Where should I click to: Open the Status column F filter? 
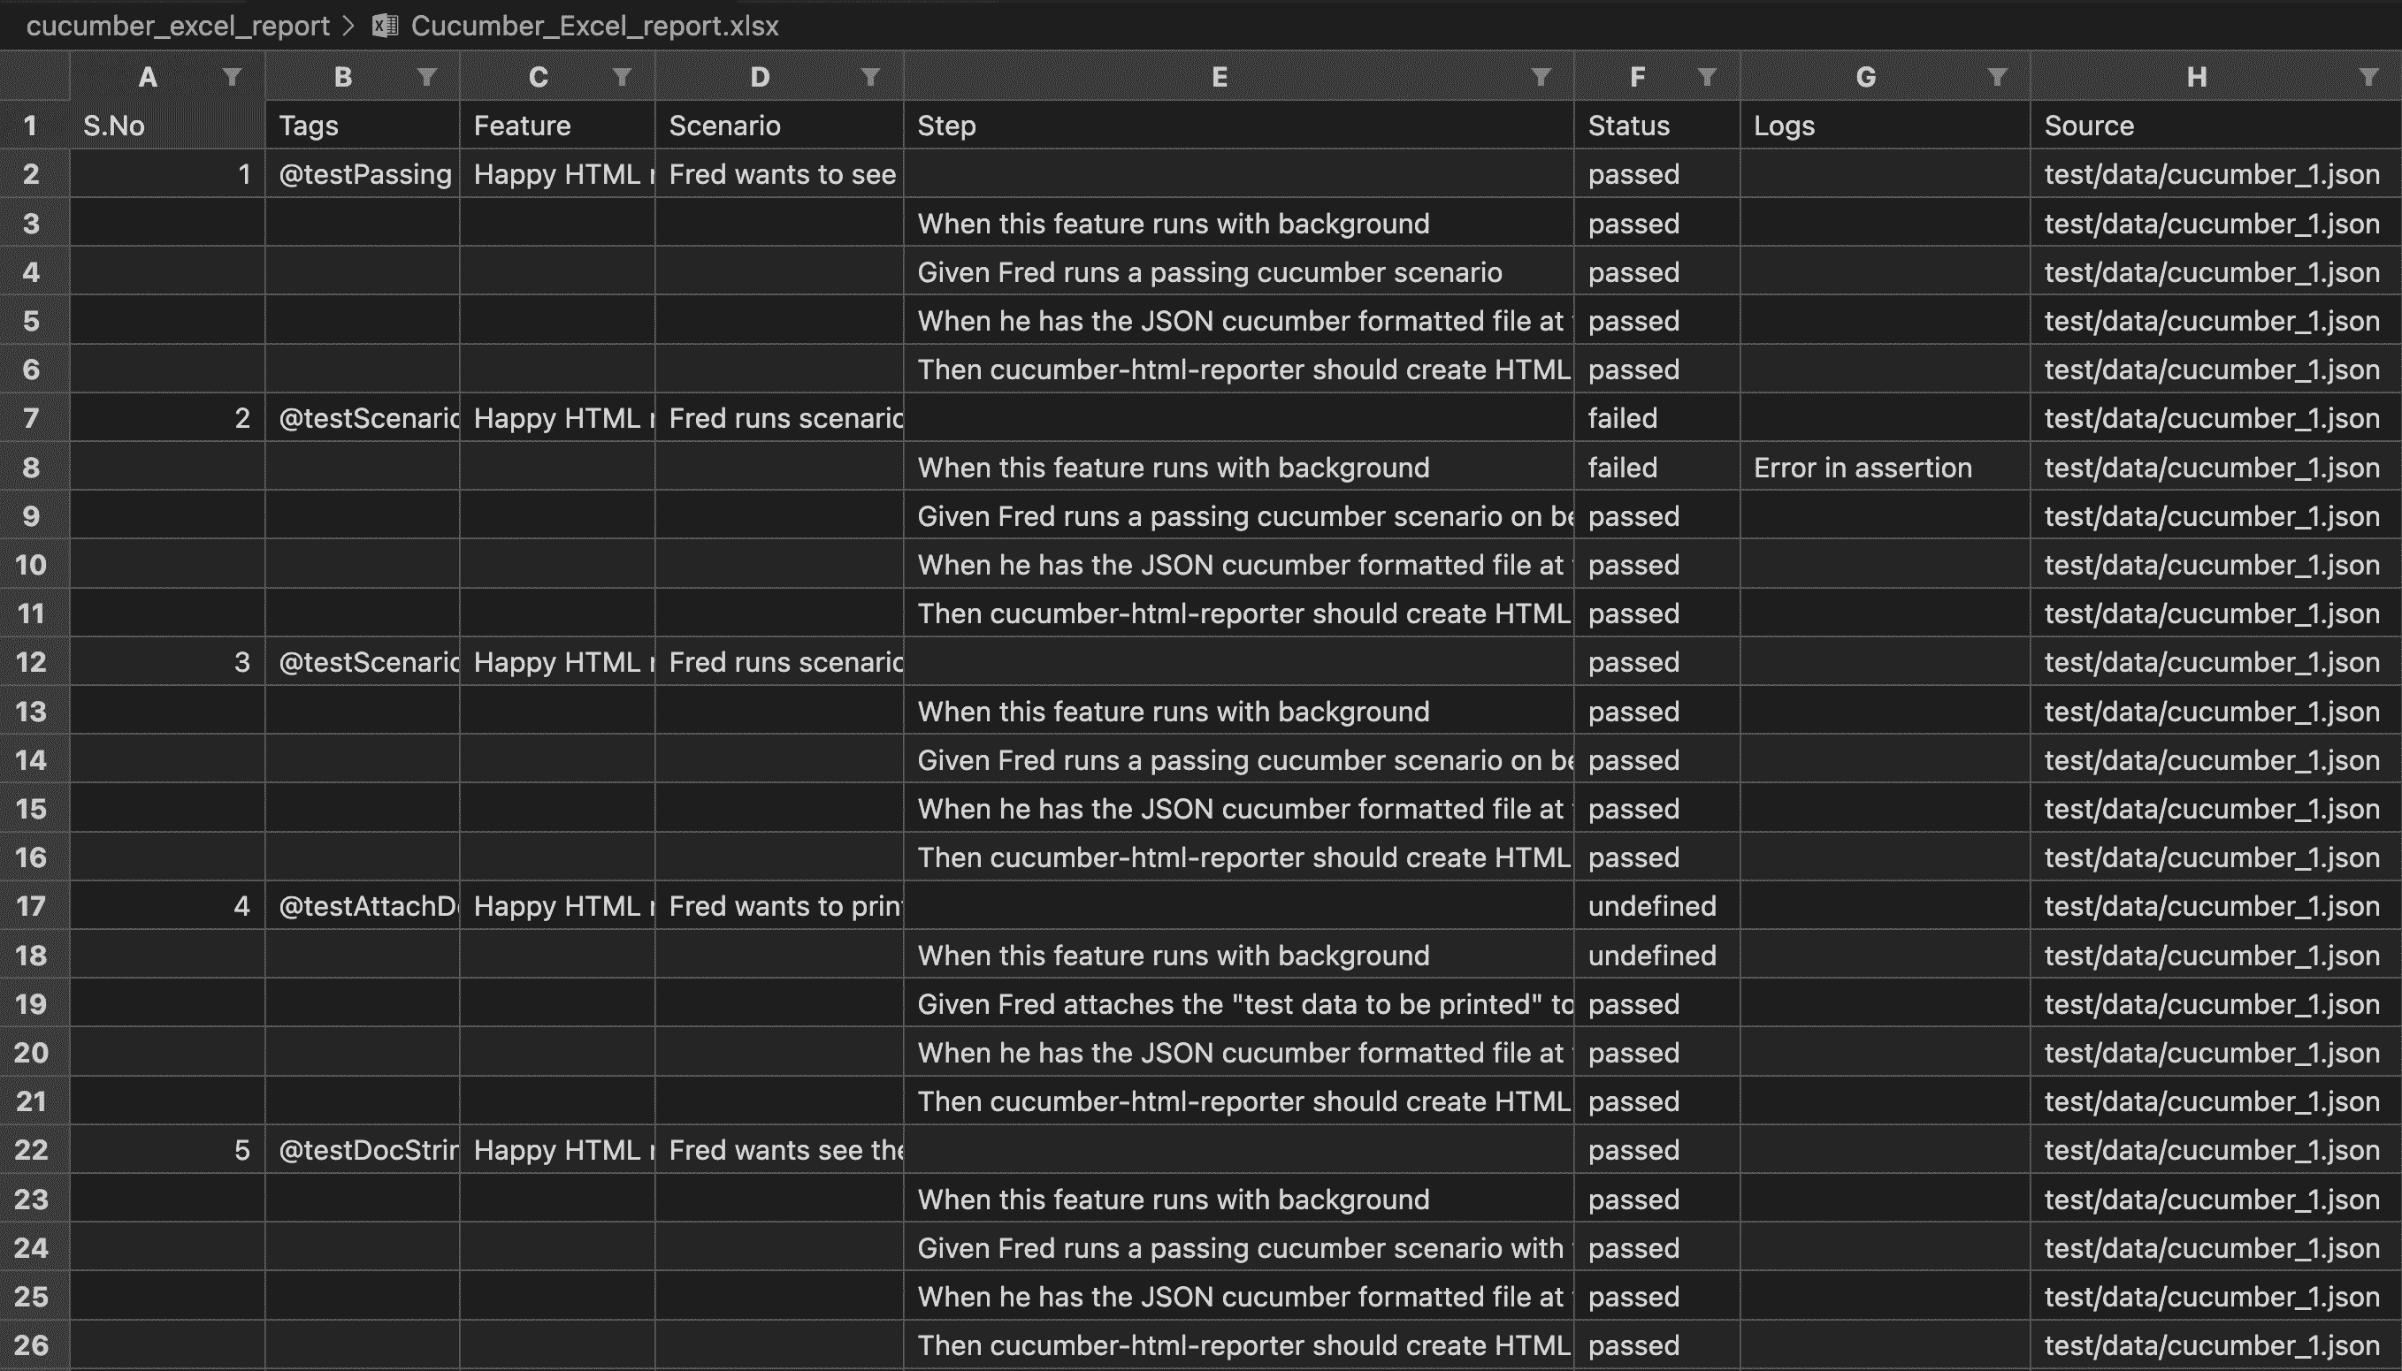[1707, 77]
